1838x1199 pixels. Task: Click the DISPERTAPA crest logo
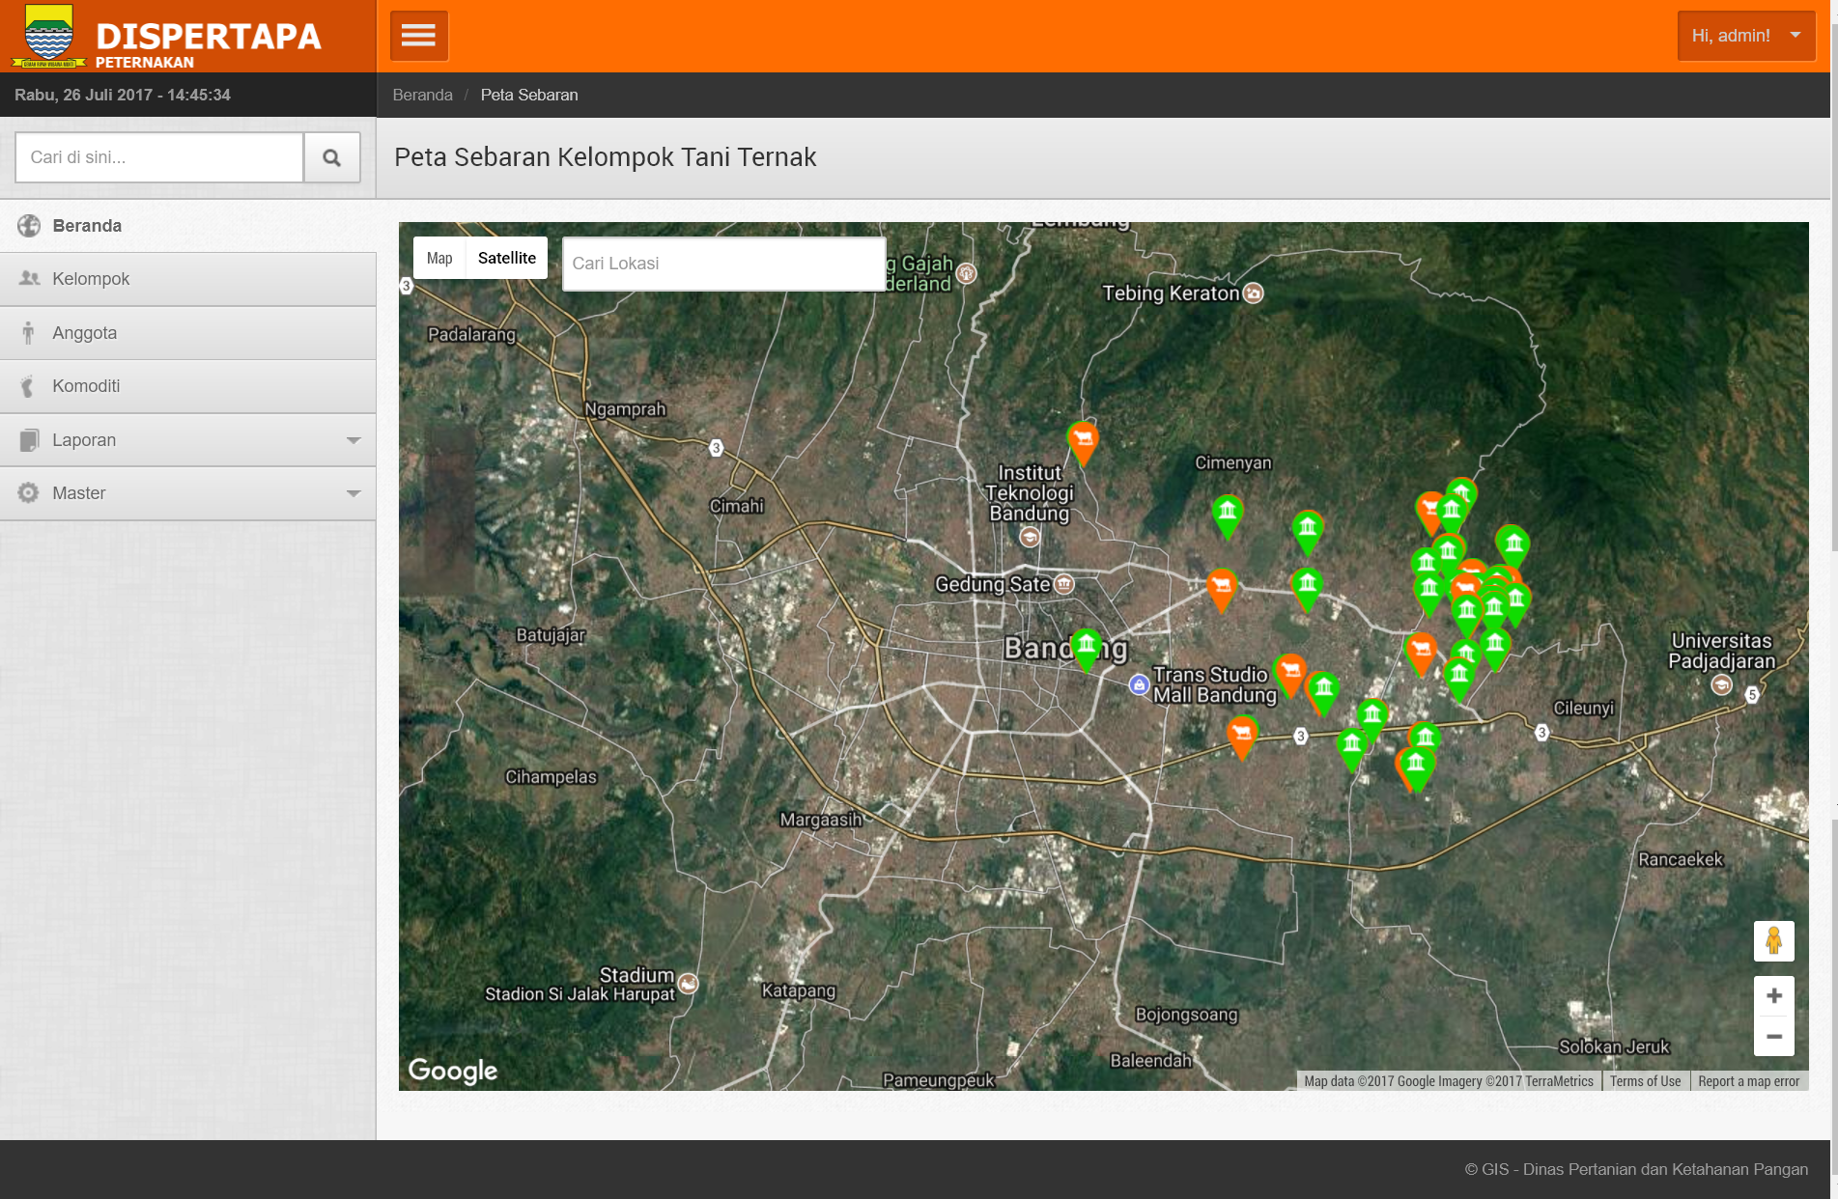(x=48, y=36)
